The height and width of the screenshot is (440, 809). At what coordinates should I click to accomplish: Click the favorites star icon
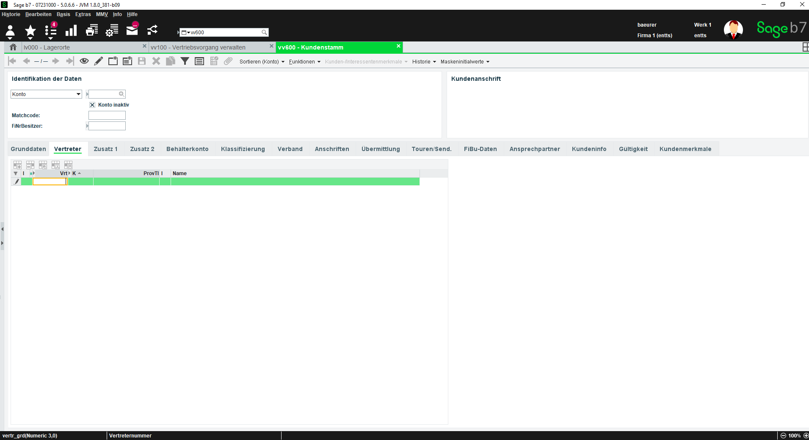point(30,30)
